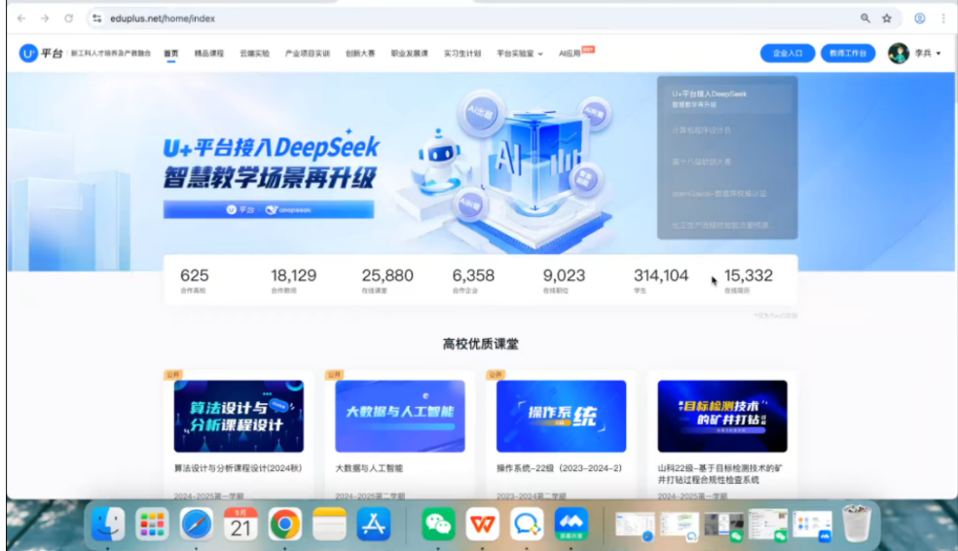Open the AI应用 menu item with HOT badge

[575, 53]
